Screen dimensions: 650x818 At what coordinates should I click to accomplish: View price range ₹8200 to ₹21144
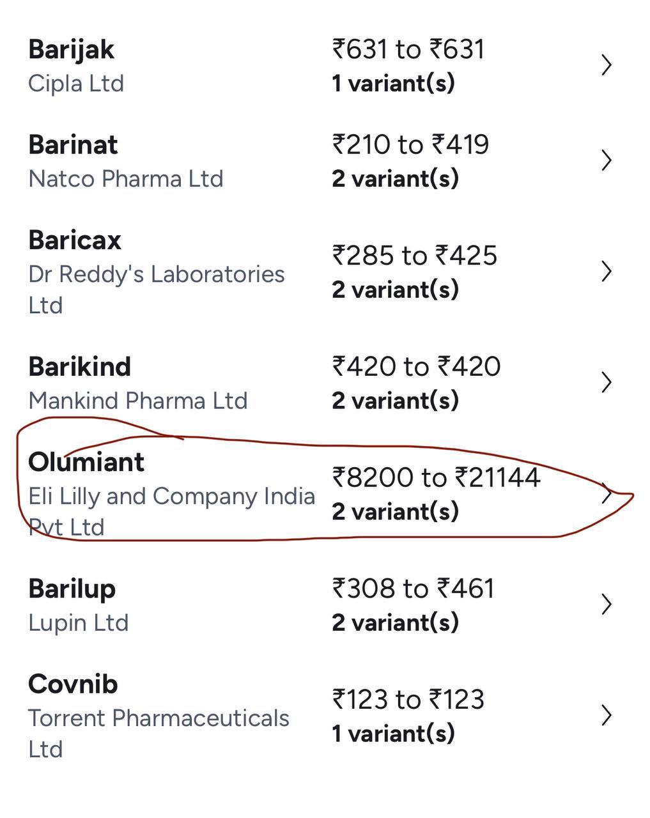436,477
